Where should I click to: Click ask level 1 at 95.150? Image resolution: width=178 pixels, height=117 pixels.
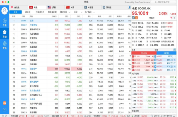[165, 56]
